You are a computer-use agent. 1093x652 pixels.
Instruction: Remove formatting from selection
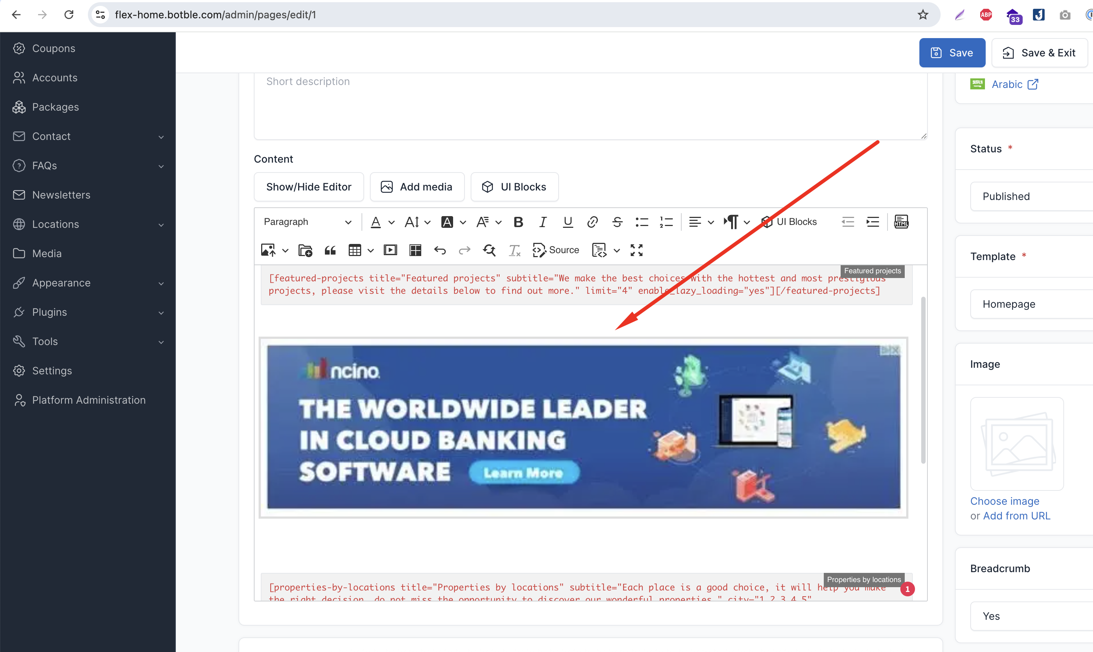point(514,251)
